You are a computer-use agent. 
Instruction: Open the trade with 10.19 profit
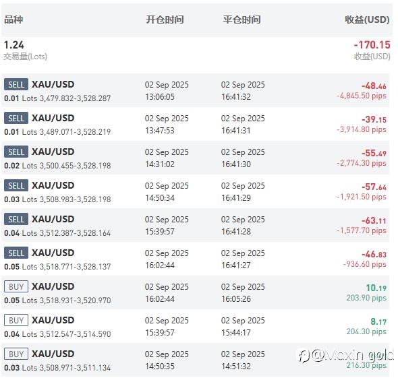tap(195, 293)
